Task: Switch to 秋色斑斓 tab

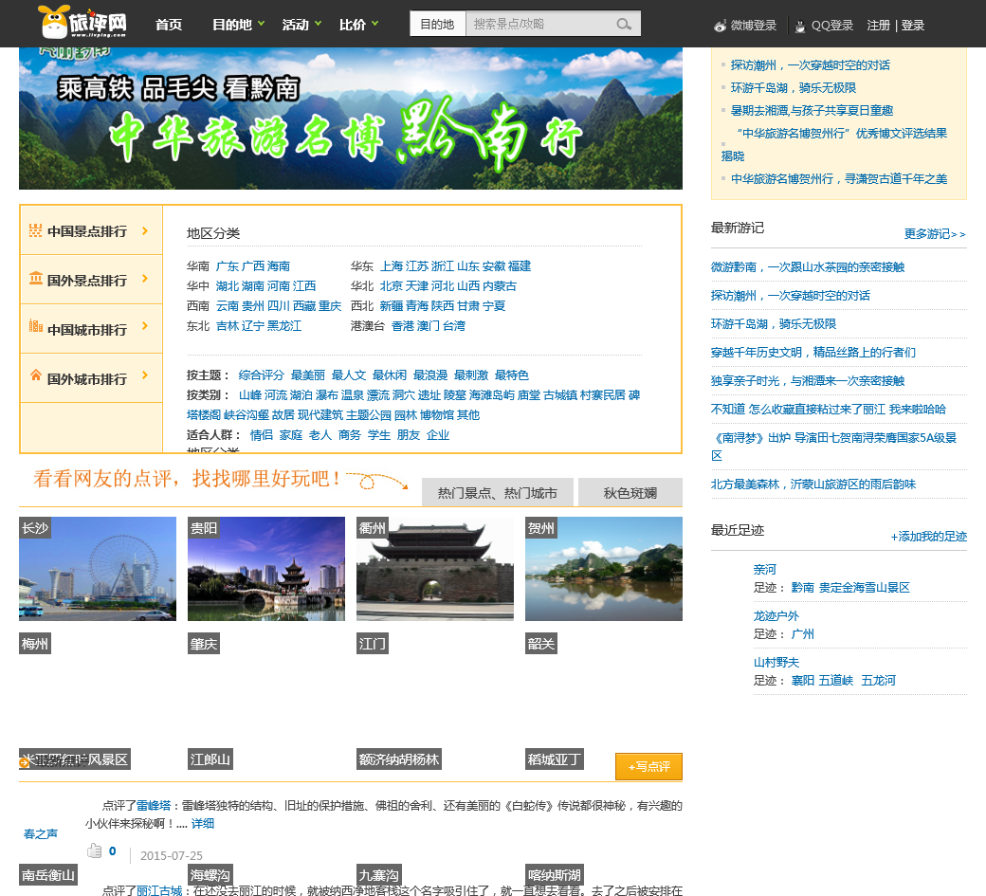Action: click(630, 492)
